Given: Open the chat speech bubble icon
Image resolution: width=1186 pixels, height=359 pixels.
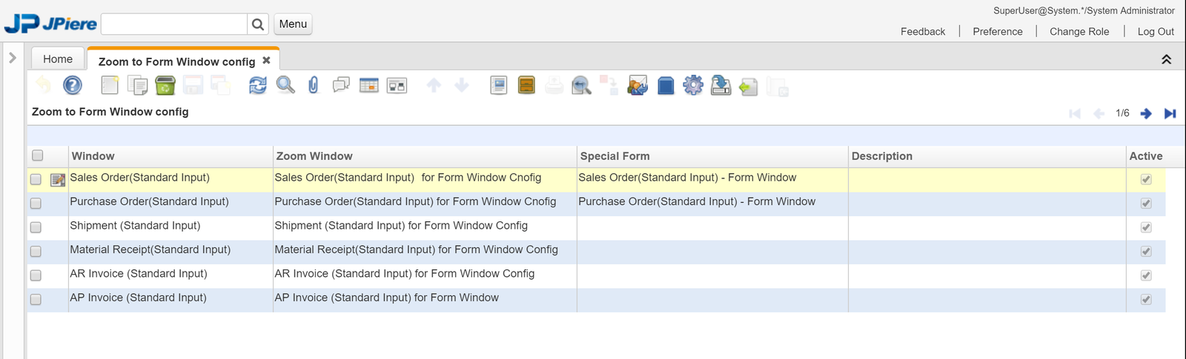Looking at the screenshot, I should click(341, 86).
